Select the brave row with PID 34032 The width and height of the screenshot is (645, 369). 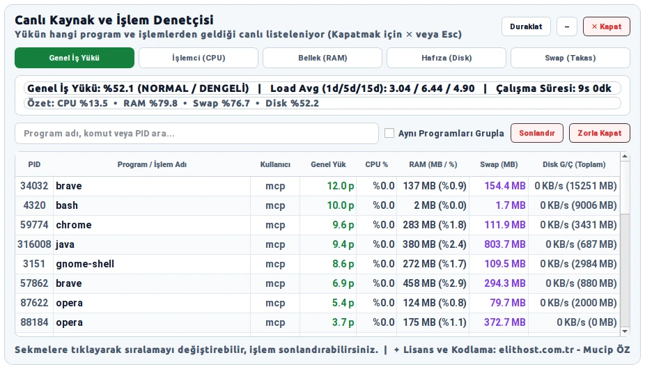318,186
